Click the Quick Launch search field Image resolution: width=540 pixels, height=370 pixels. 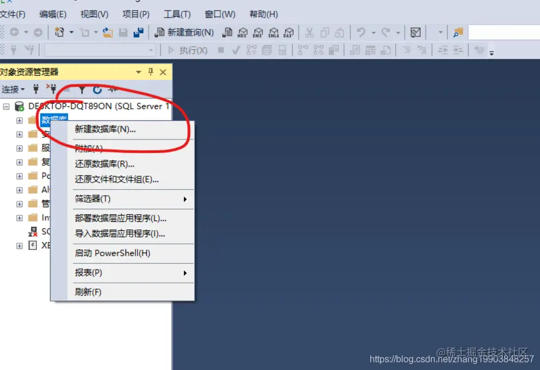tap(504, 32)
